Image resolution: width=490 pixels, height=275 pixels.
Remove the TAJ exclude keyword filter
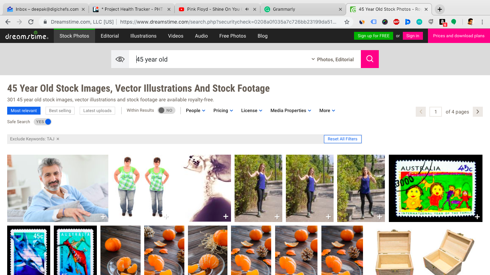(58, 139)
